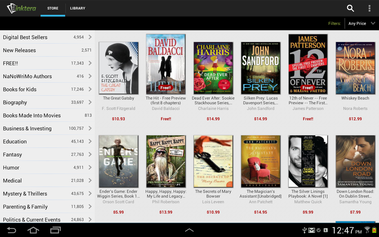Tap the Inktera logo
Image resolution: width=379 pixels, height=237 pixels.
click(x=21, y=8)
